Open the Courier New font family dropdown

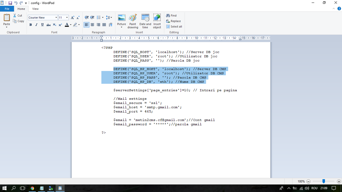pos(56,18)
